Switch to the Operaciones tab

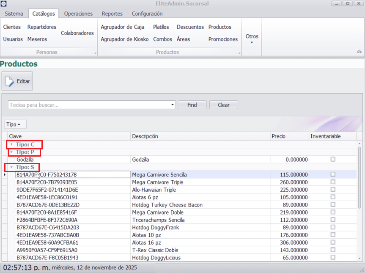(78, 14)
